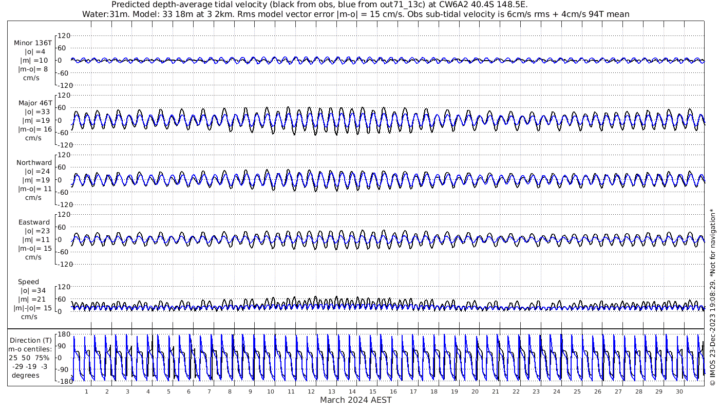Click the "120" tick on the Speed axis

tap(64, 287)
